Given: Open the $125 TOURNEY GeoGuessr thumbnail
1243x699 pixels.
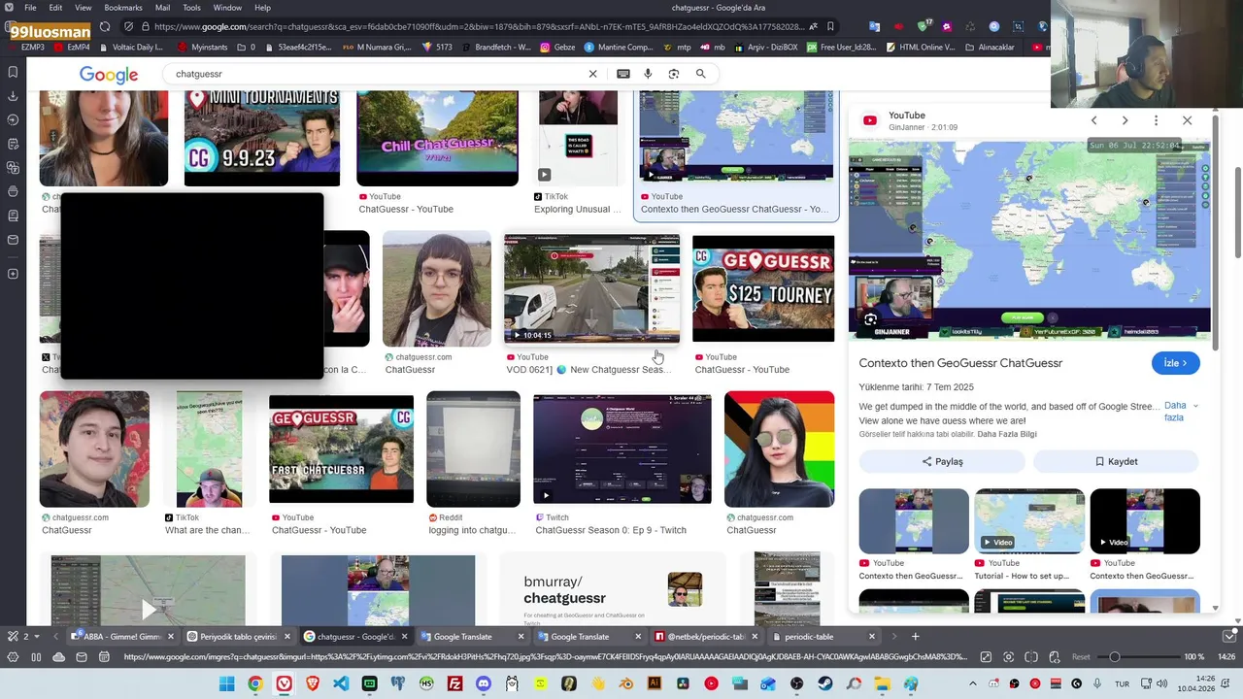Looking at the screenshot, I should coord(763,288).
